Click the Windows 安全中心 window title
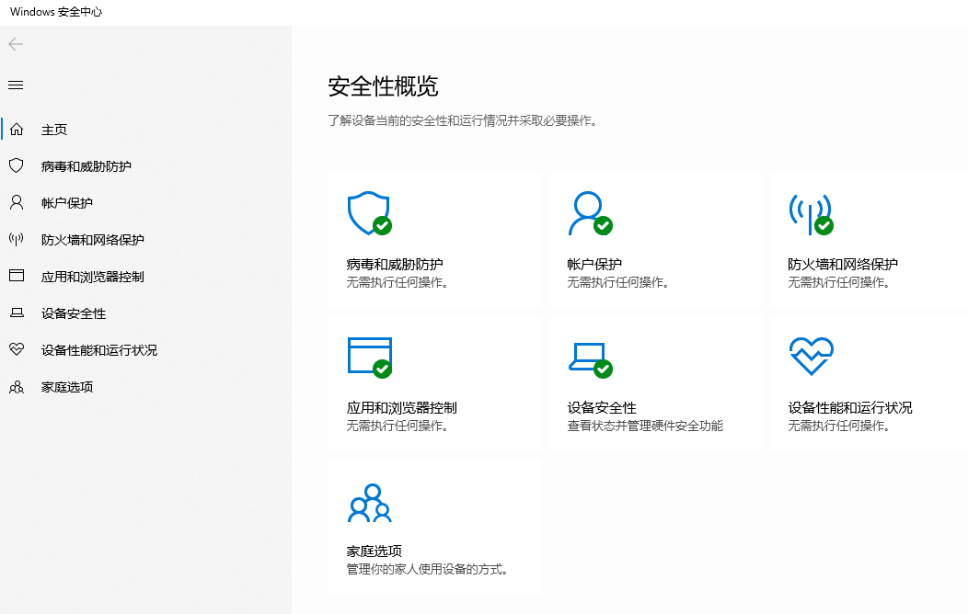Viewport: 968px width, 614px height. pyautogui.click(x=56, y=12)
